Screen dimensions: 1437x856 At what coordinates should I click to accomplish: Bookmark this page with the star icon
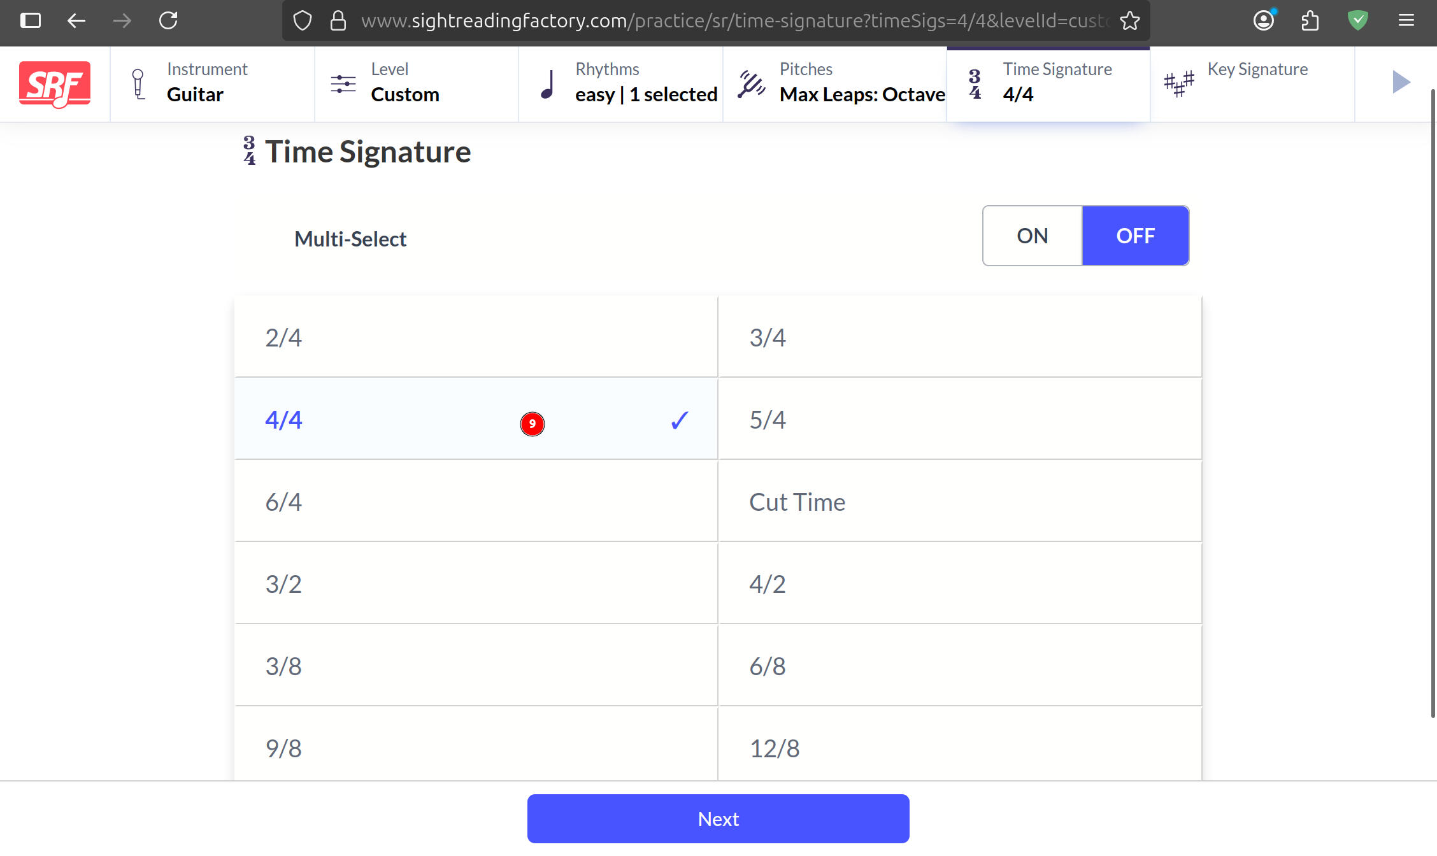click(x=1129, y=21)
